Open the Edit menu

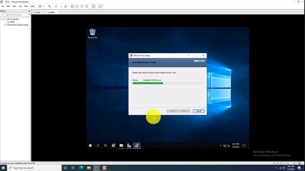pos(8,6)
